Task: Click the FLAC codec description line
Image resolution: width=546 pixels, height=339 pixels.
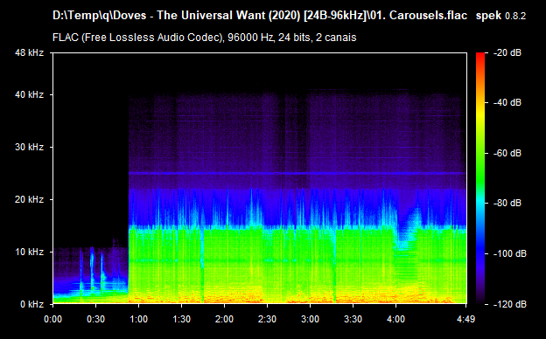Action: pos(205,38)
